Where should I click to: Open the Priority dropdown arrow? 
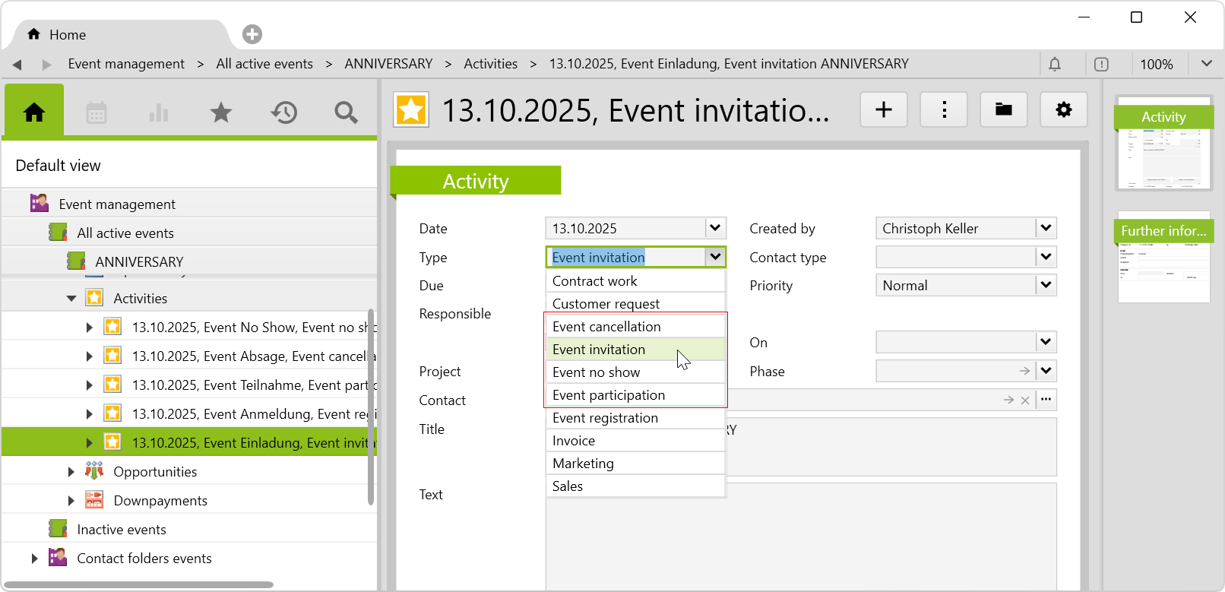coord(1046,285)
